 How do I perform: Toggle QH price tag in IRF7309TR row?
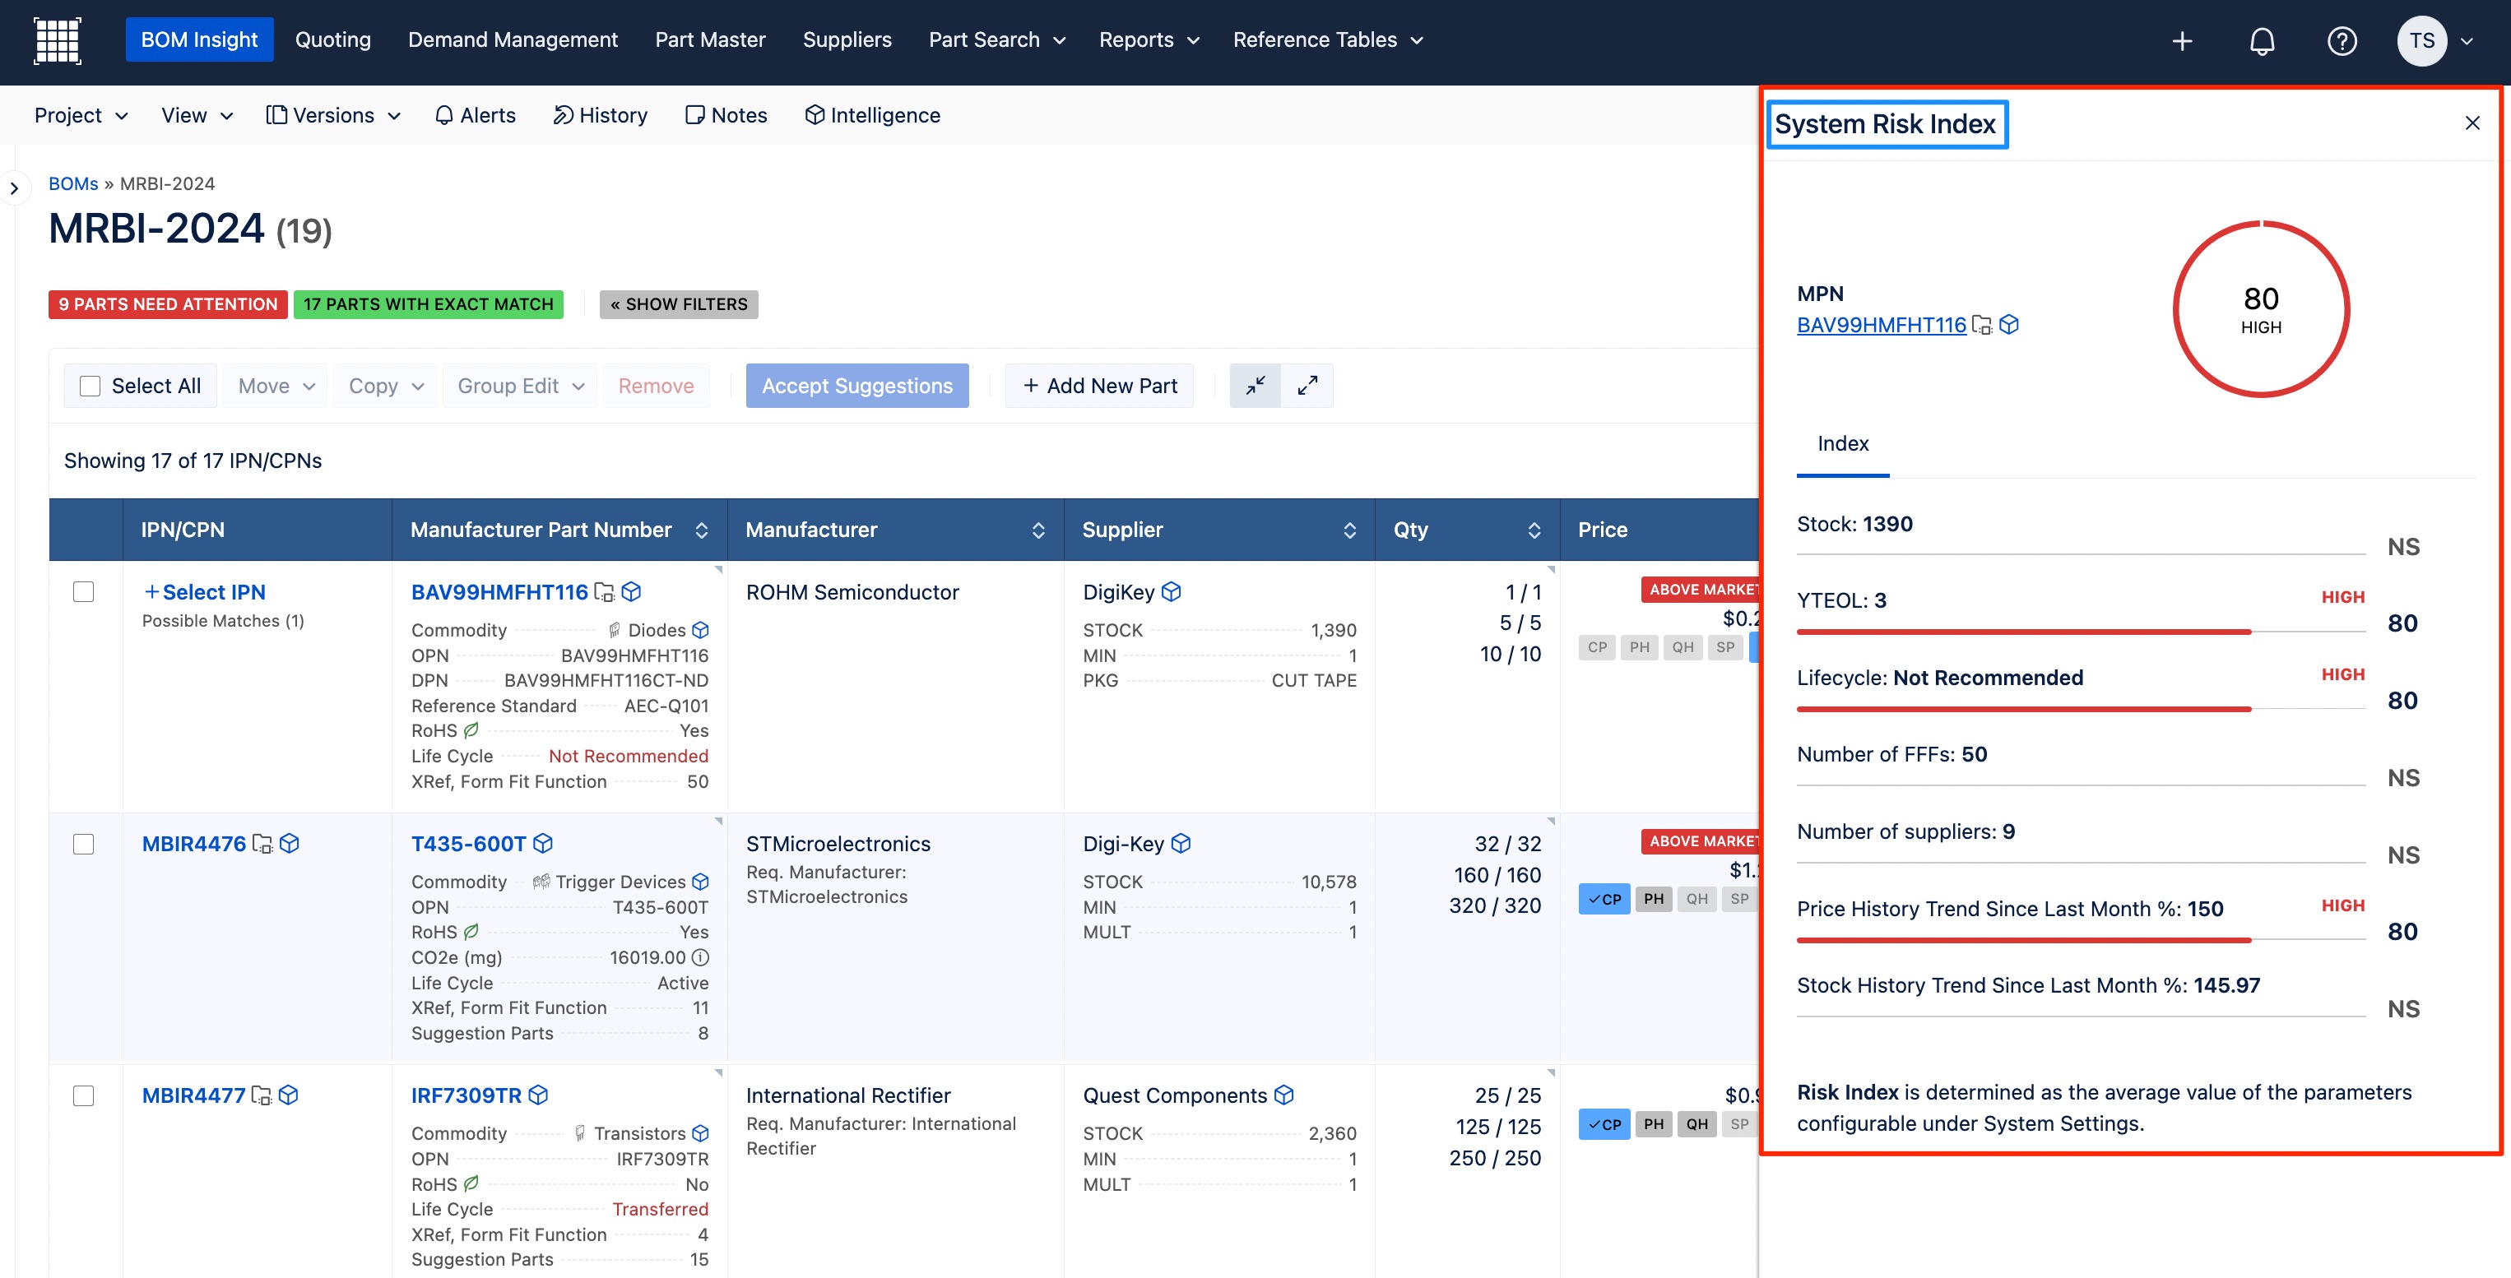[x=1697, y=1124]
